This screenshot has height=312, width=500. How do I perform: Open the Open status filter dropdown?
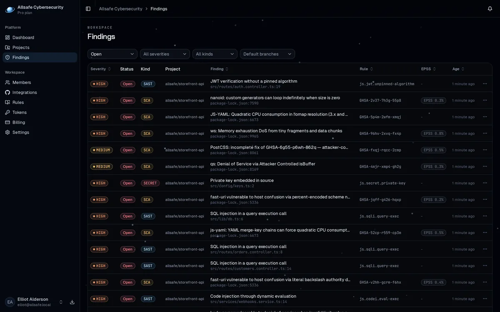112,54
